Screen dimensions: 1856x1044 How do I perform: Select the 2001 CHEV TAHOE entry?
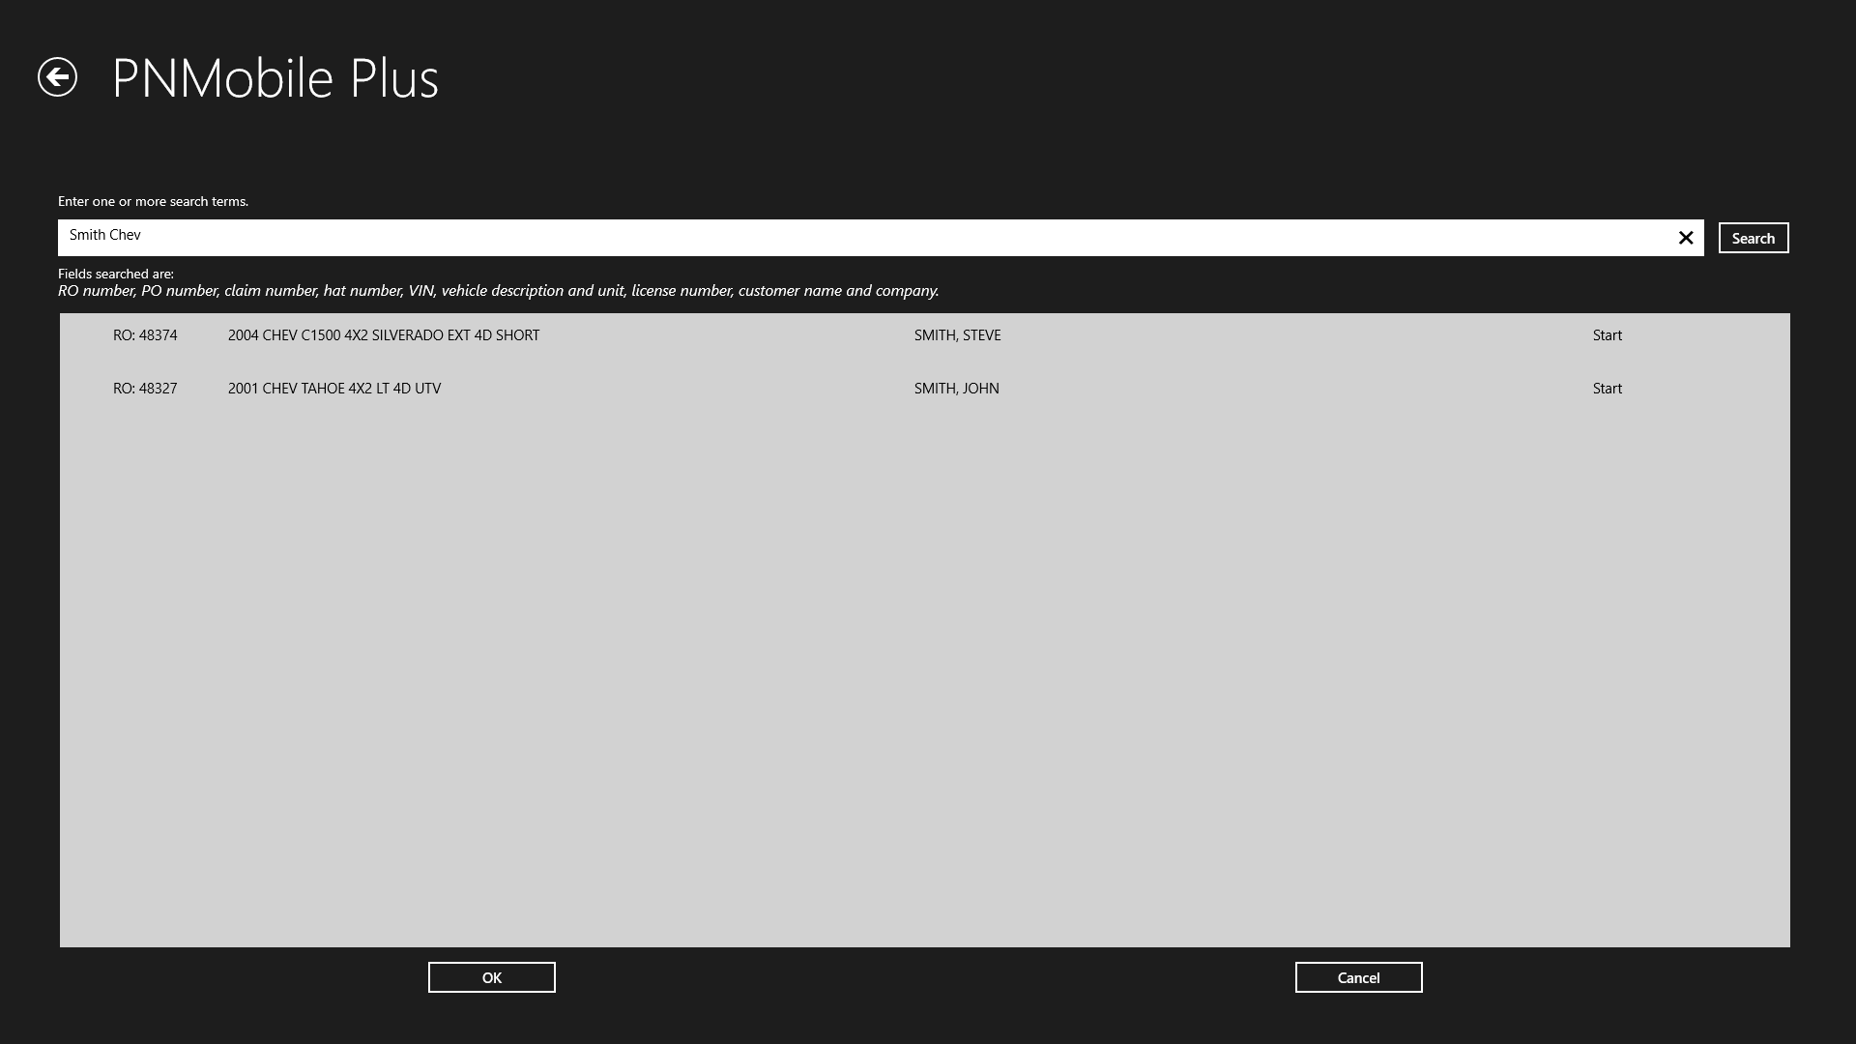click(x=334, y=389)
